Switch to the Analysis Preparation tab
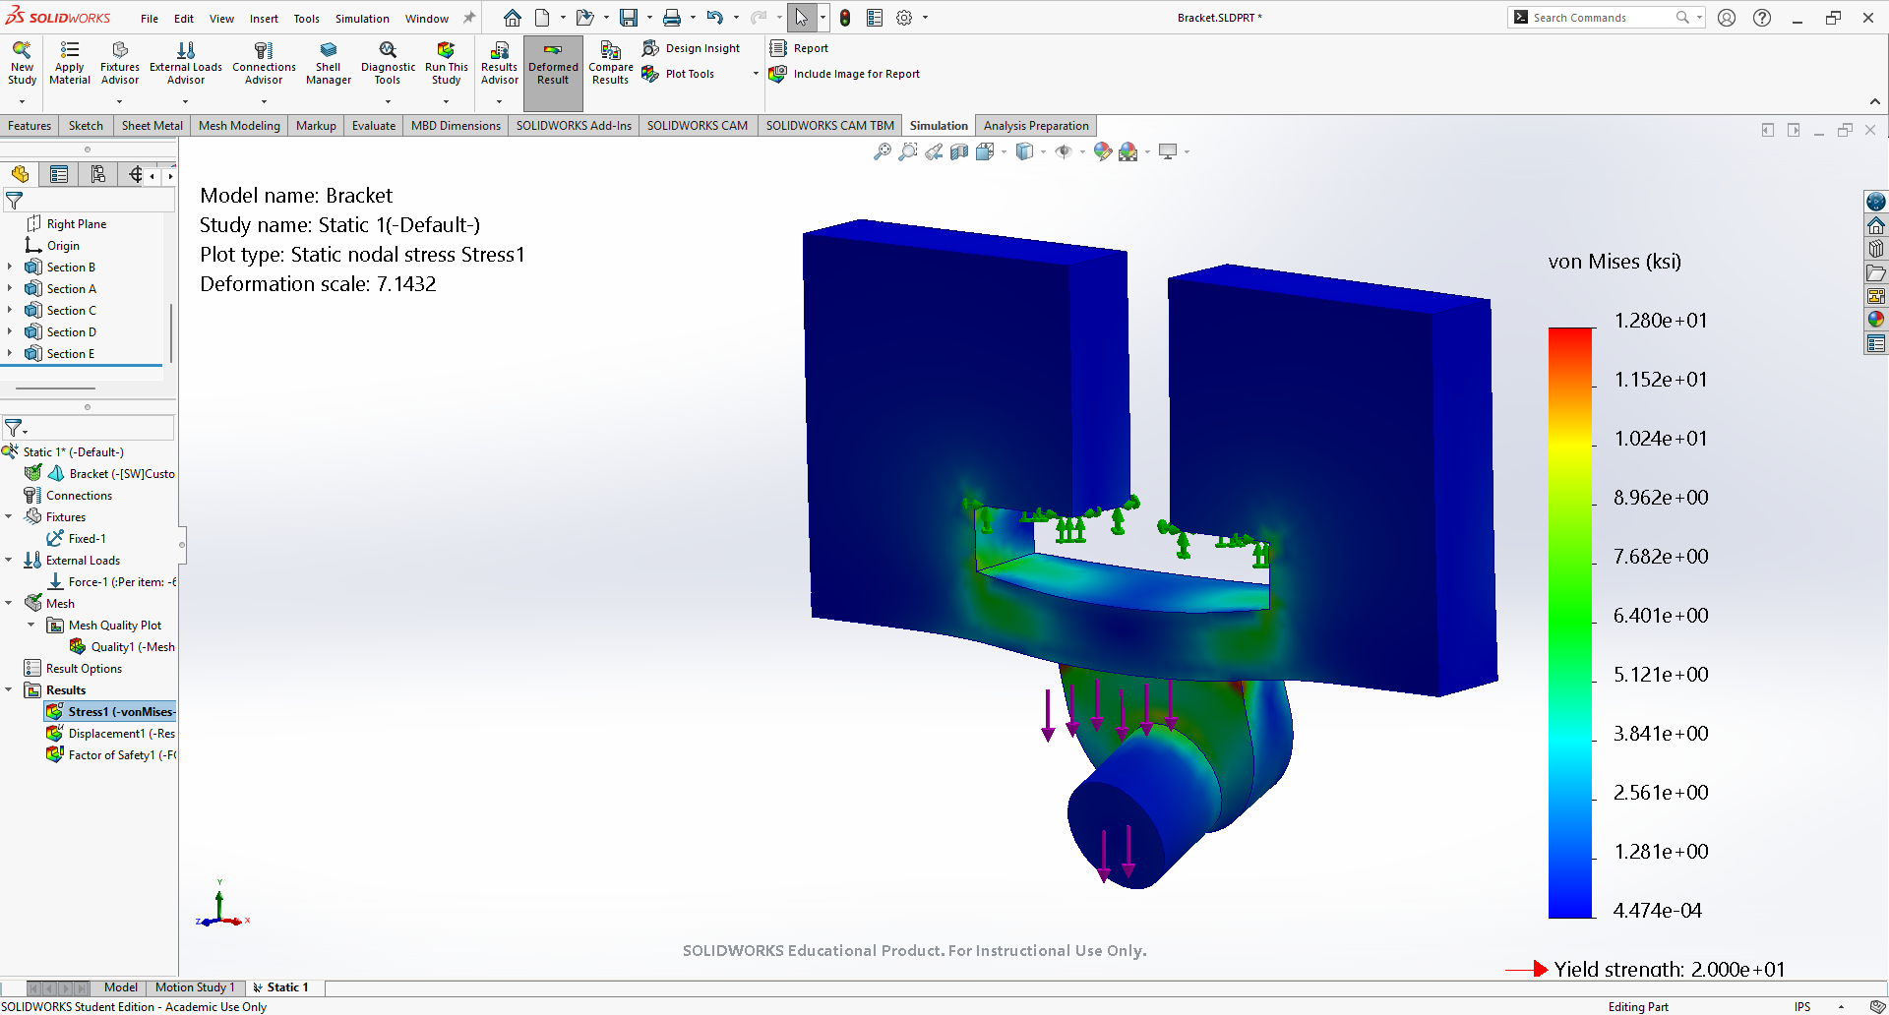1889x1015 pixels. (x=1036, y=126)
